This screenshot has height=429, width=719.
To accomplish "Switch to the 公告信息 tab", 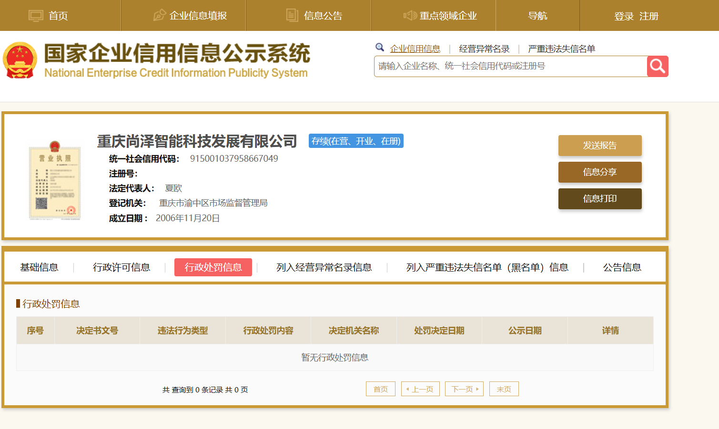I will pos(622,267).
